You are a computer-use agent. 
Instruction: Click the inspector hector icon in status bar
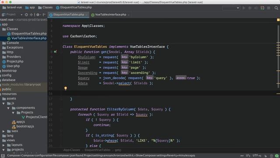(x=271, y=156)
